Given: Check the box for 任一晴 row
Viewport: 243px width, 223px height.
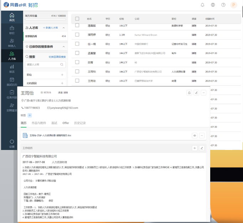Looking at the screenshot, I should coord(77,44).
